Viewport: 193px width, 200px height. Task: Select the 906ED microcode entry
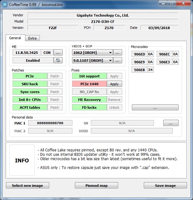(x=143, y=54)
